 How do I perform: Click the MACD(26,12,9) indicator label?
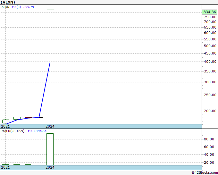coord(13,131)
